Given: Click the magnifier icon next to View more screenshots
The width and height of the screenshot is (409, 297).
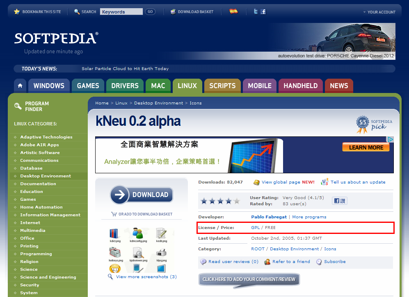Looking at the screenshot, I should pos(111,277).
